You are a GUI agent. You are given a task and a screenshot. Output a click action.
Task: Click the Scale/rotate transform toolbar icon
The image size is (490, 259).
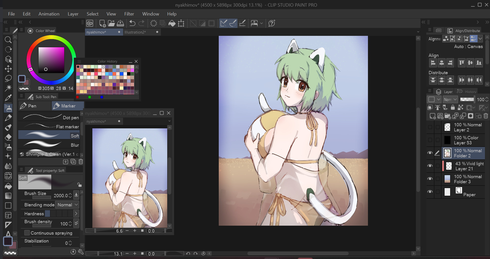181,23
